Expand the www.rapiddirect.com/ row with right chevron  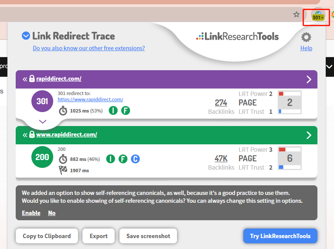[309, 135]
